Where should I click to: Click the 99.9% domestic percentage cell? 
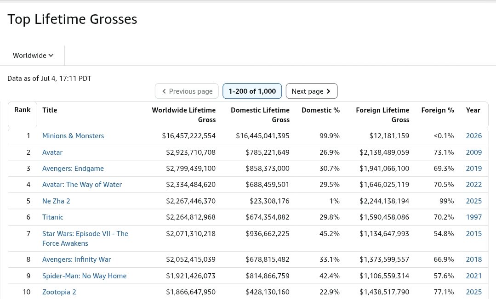[x=330, y=135]
